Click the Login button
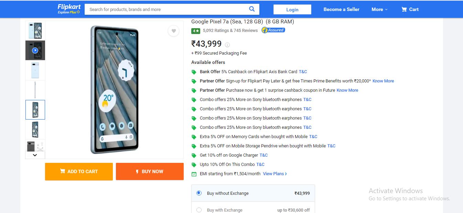Viewport: 463px width, 213px height. click(292, 10)
